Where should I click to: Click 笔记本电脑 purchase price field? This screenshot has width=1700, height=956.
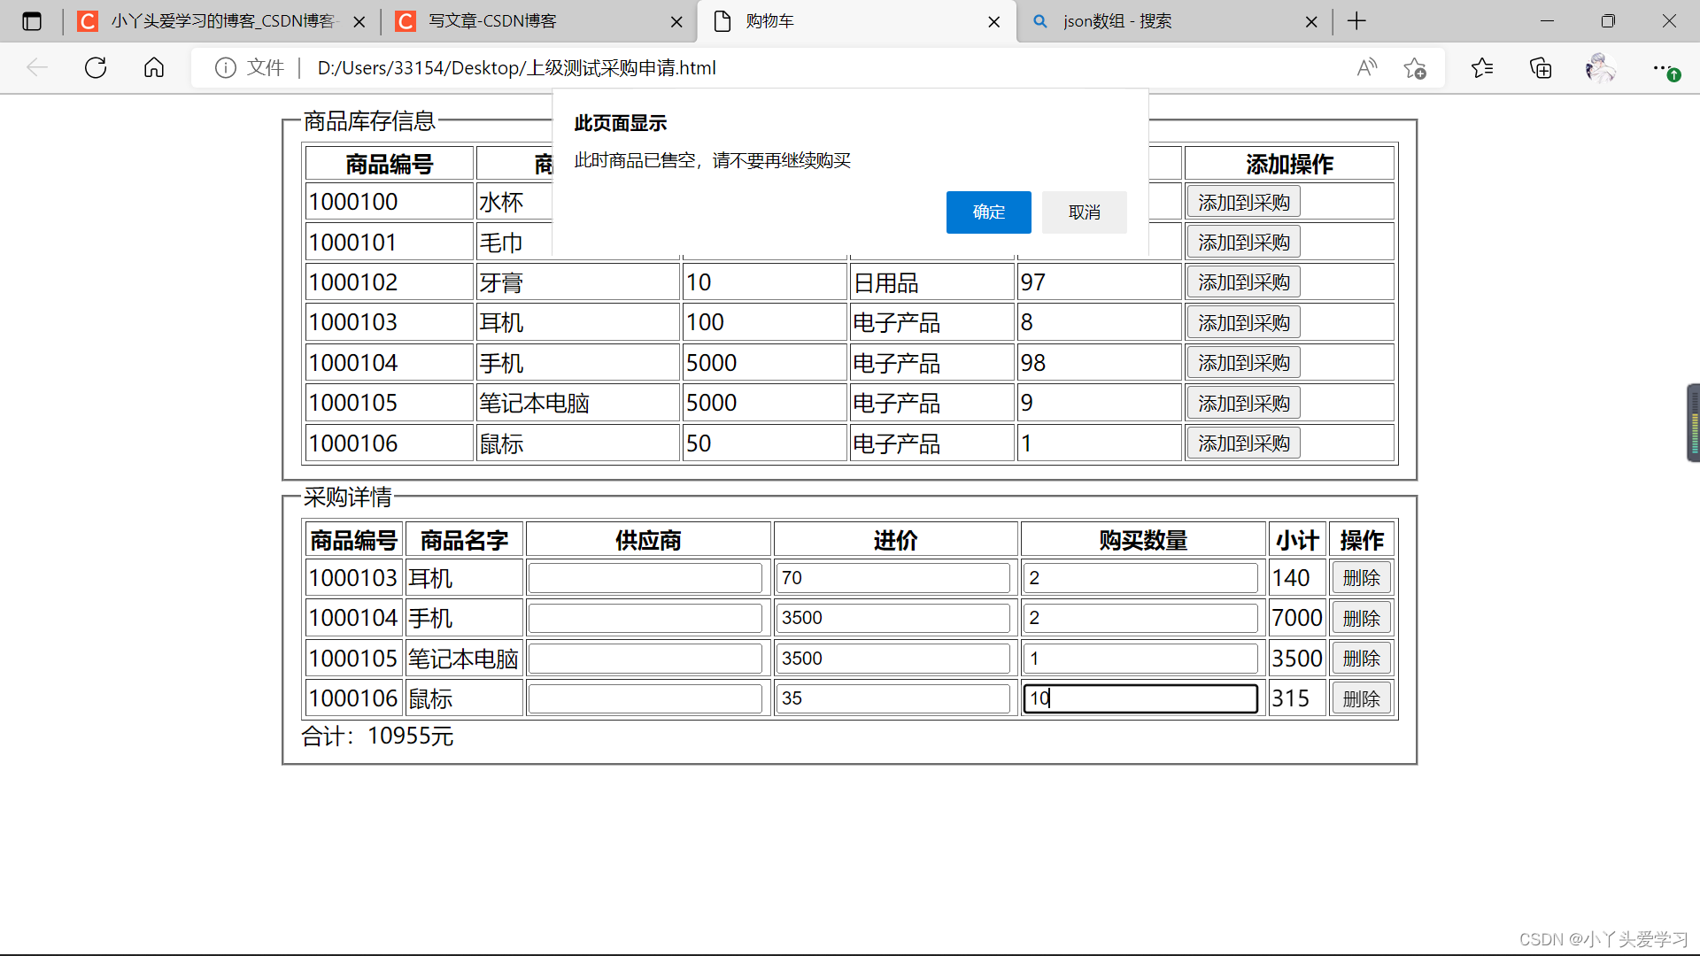click(x=893, y=659)
